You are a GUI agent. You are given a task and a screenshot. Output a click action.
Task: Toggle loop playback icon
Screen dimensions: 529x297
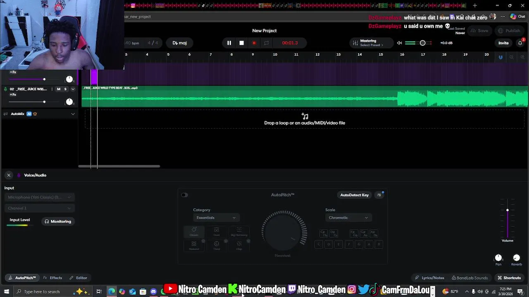[266, 43]
